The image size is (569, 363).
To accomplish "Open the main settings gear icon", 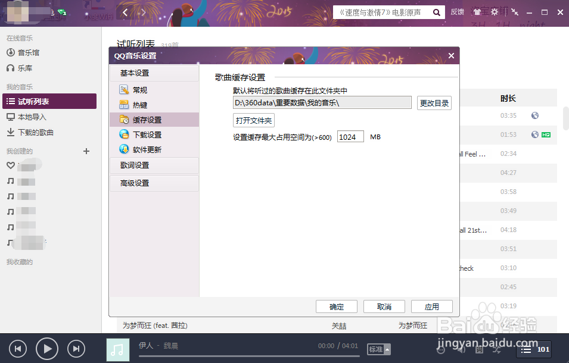I will [x=495, y=12].
